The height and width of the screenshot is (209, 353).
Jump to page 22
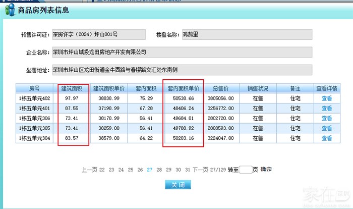(102, 170)
